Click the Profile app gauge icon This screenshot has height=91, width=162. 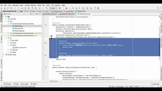(x=73, y=8)
